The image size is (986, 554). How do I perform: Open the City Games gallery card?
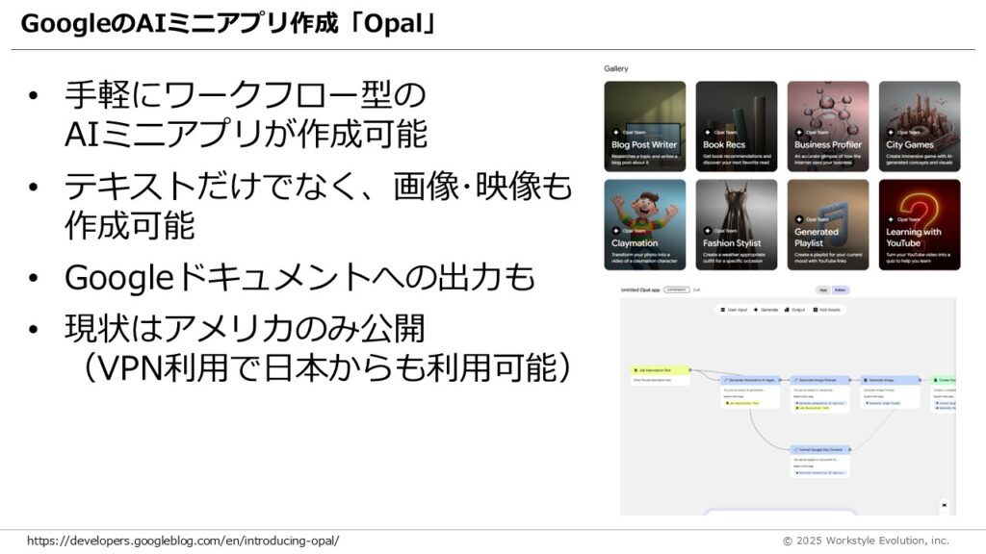(x=920, y=126)
